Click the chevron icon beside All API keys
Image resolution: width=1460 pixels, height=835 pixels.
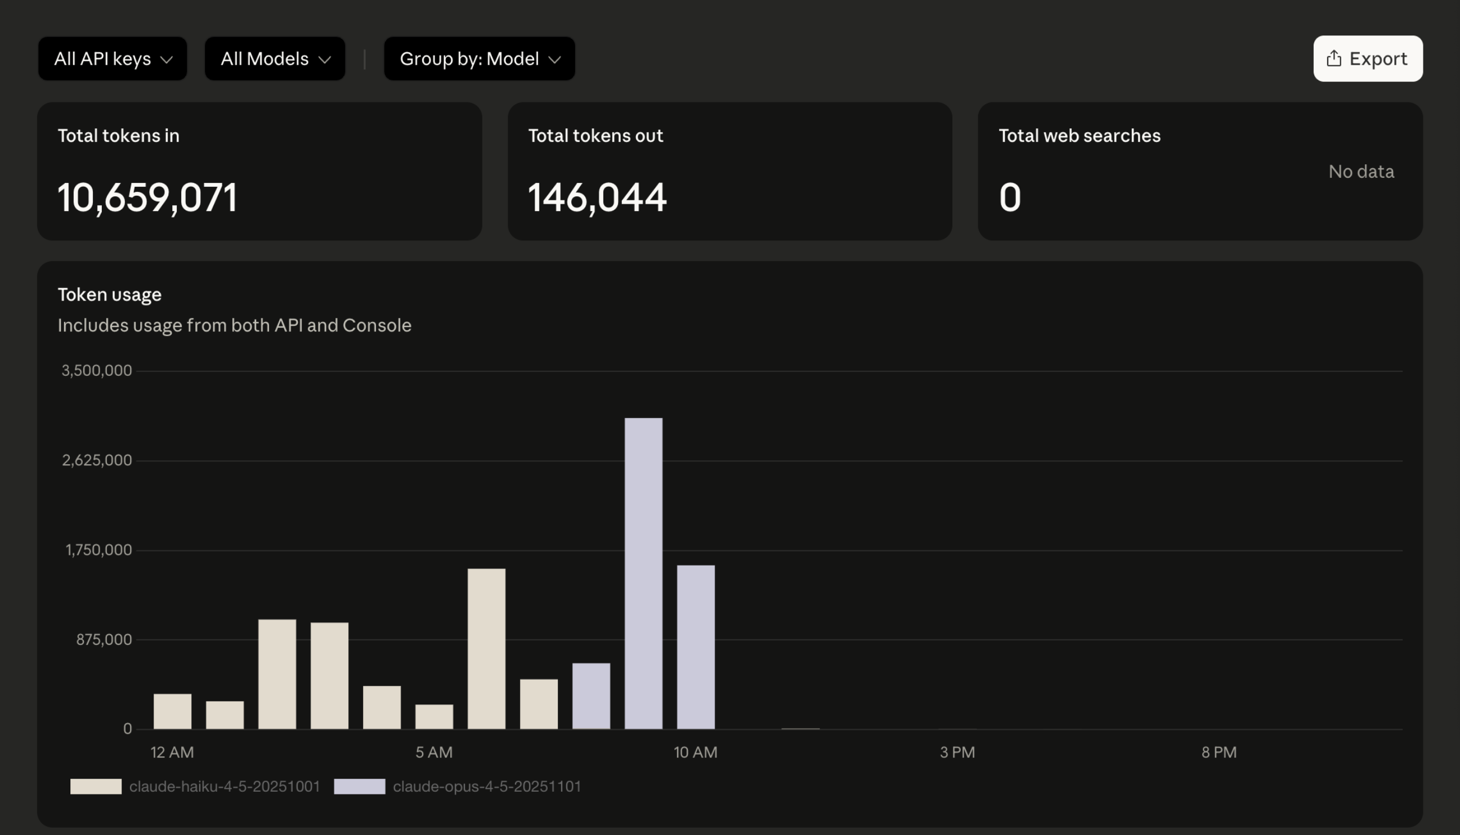click(167, 60)
